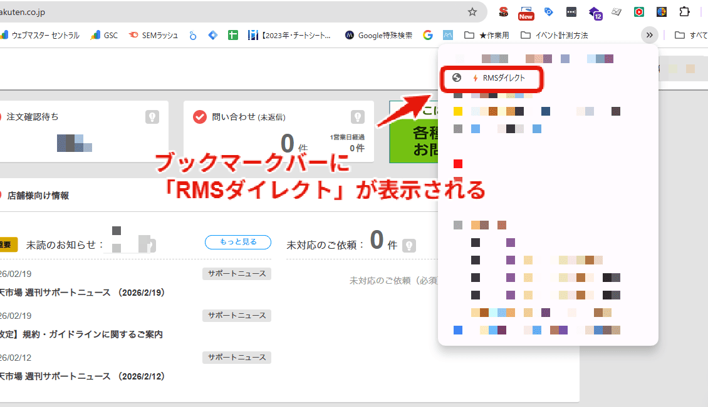Bookmark this page with the star icon
The width and height of the screenshot is (708, 407).
tap(472, 12)
